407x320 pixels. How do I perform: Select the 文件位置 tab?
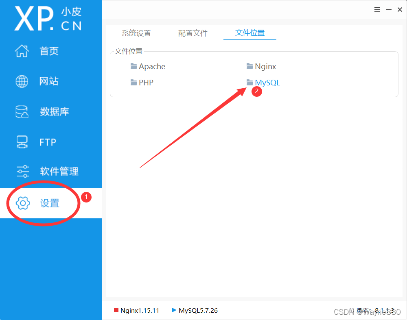point(250,33)
